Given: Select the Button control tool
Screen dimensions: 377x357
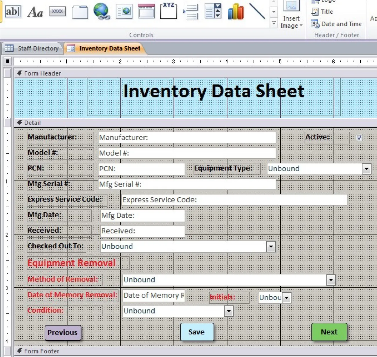Looking at the screenshot, I should tap(57, 11).
